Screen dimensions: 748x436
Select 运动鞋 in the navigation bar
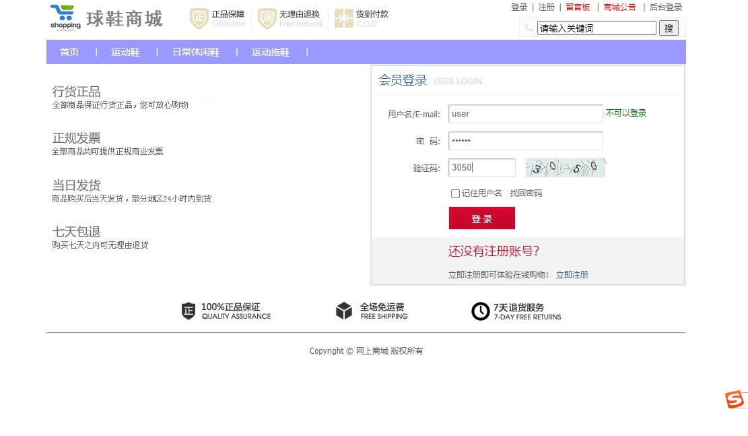click(125, 52)
